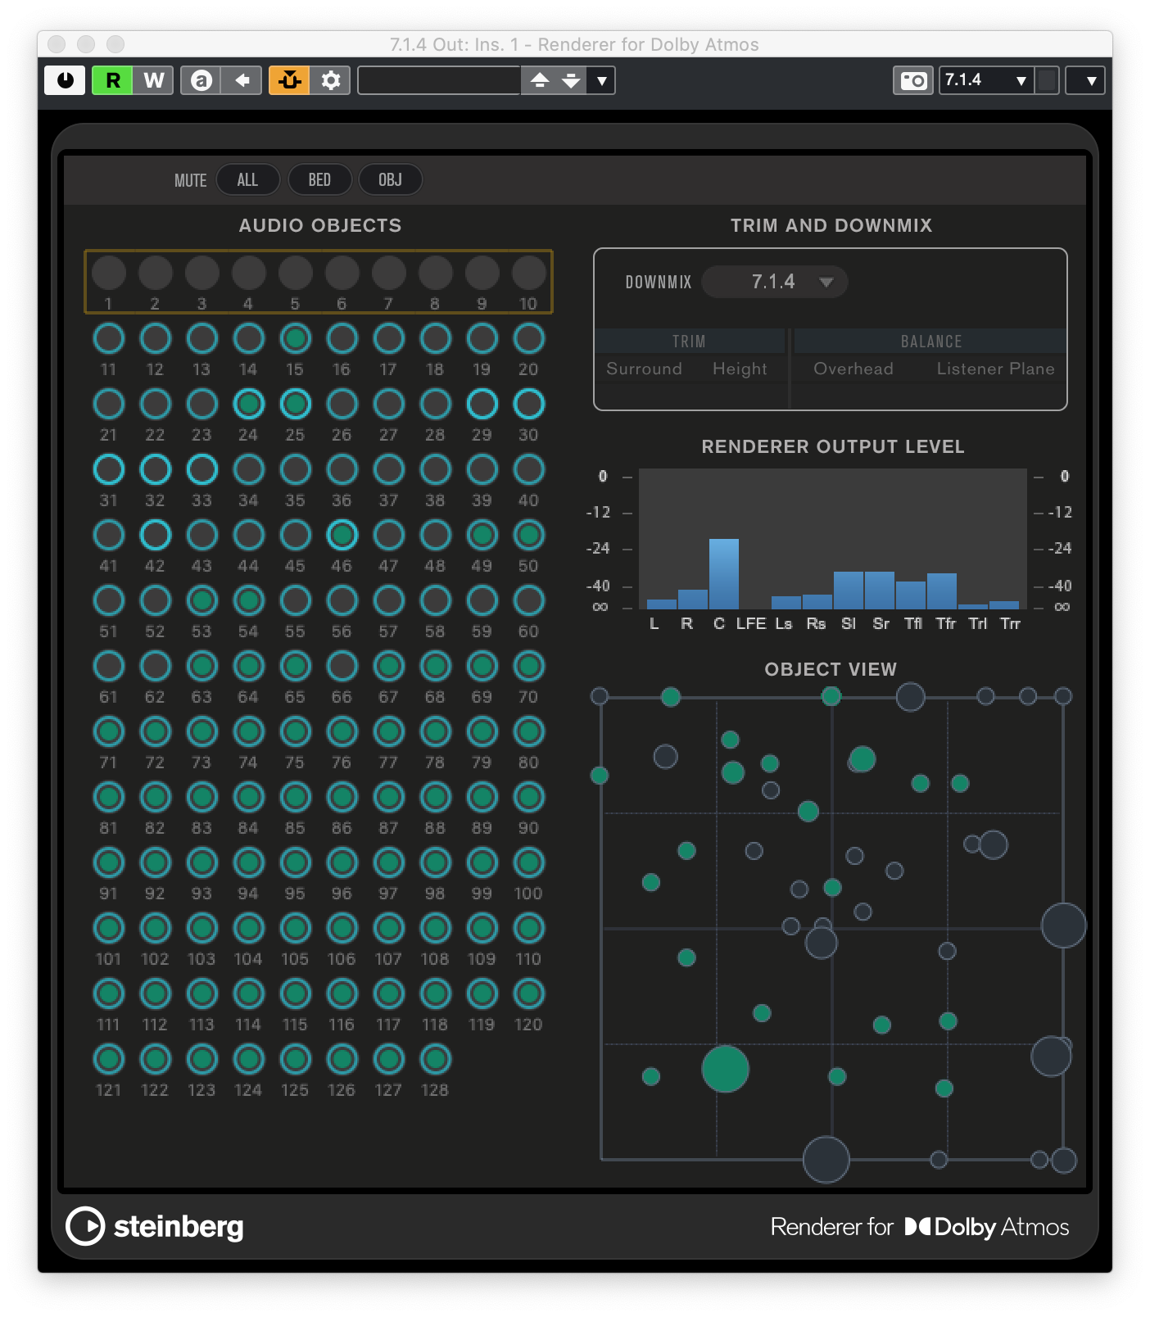Toggle the orange side-chain routing icon

290,80
